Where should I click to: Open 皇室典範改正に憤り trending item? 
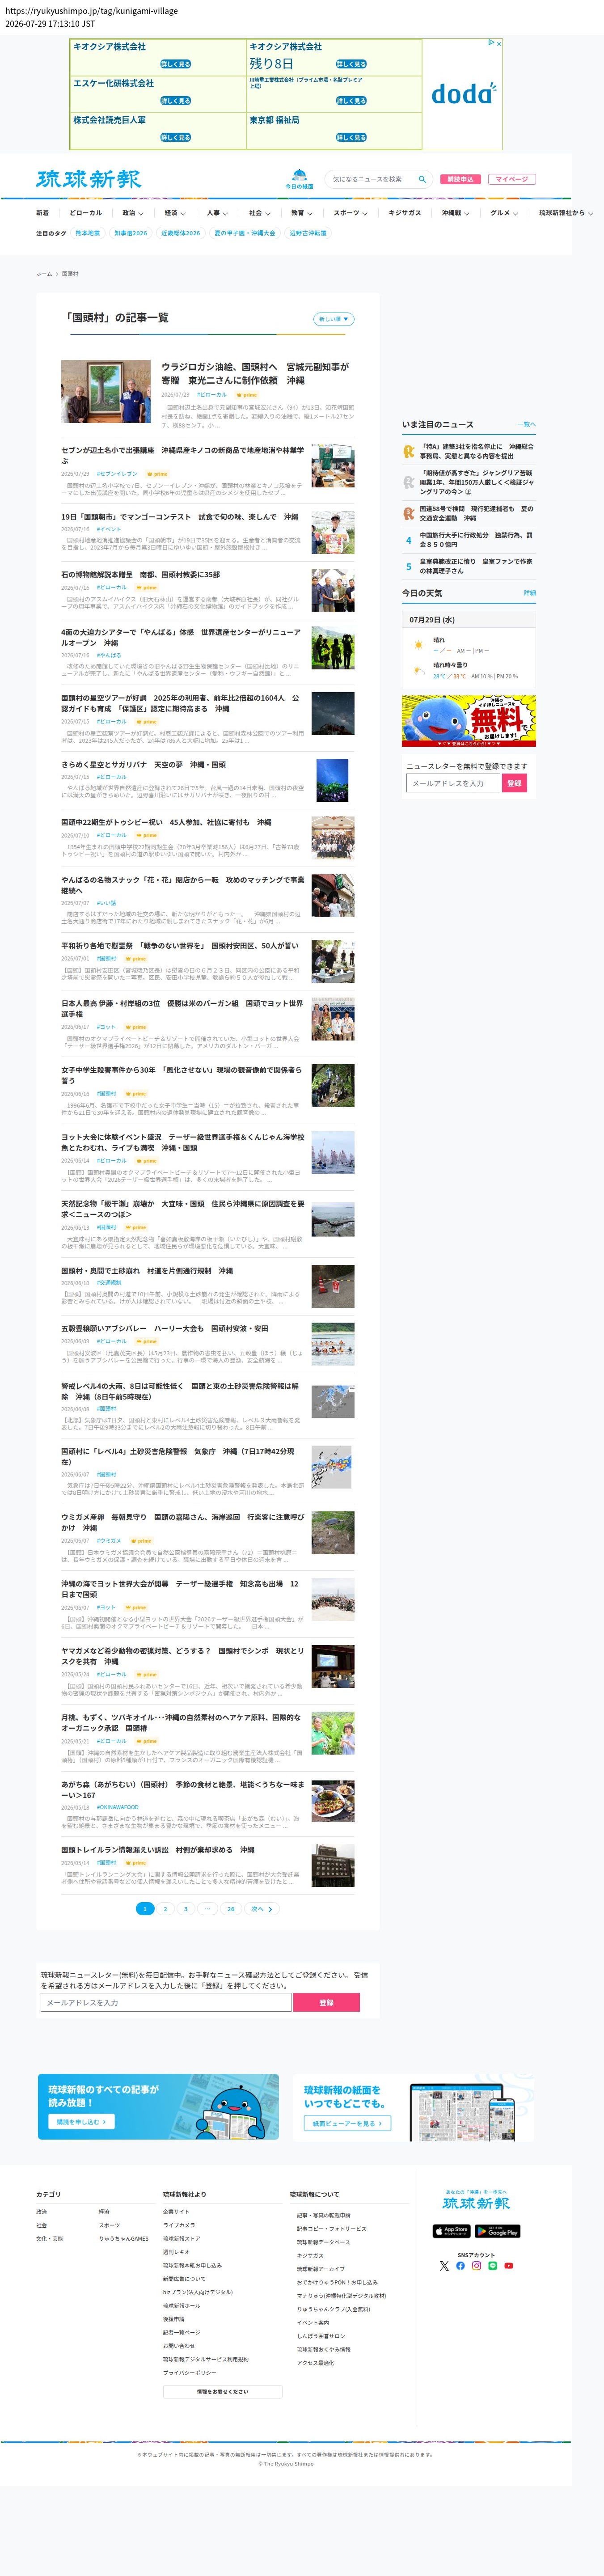(476, 566)
